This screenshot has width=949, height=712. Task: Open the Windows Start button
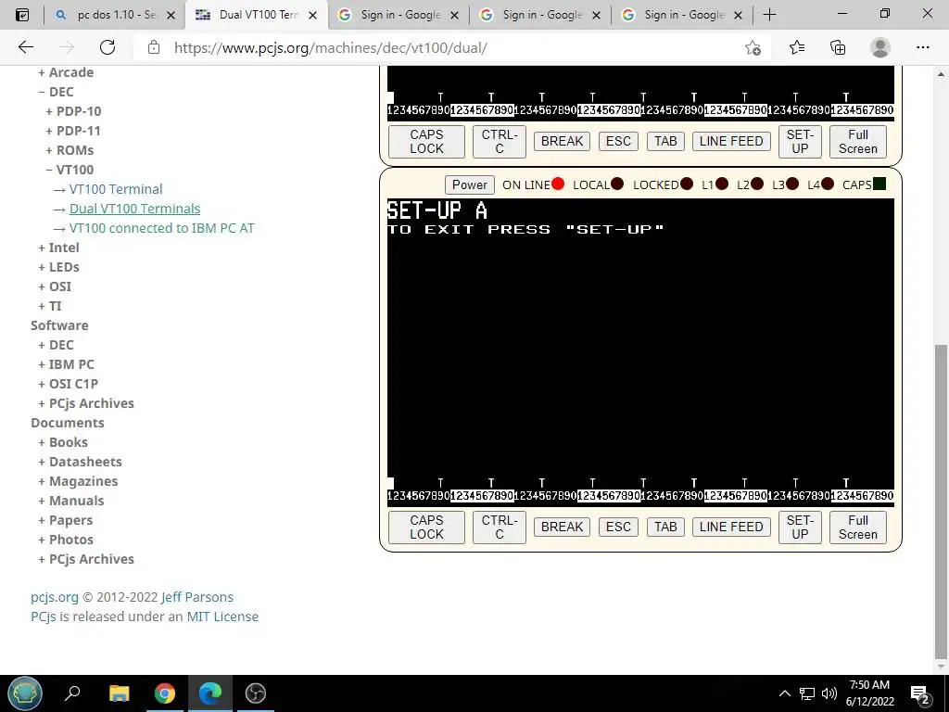tap(25, 693)
